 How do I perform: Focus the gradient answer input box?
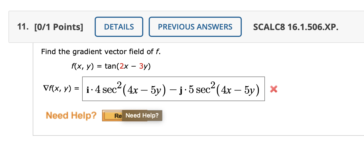point(174,89)
